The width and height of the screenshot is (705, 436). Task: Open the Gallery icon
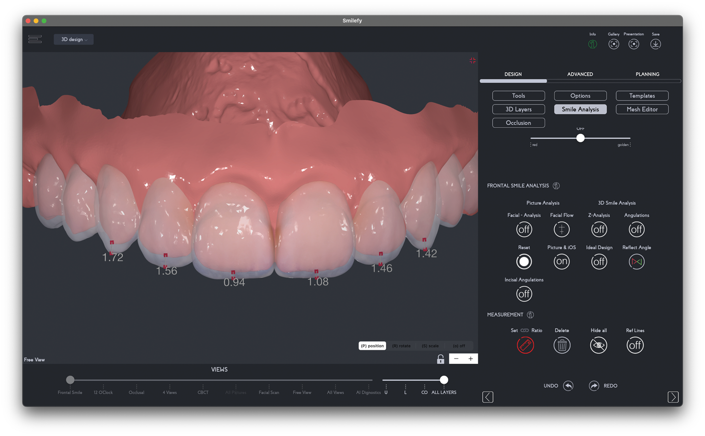[x=614, y=44]
